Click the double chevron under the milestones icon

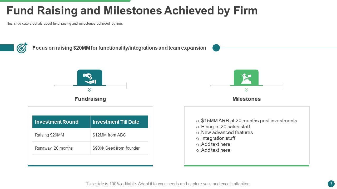pos(246,90)
